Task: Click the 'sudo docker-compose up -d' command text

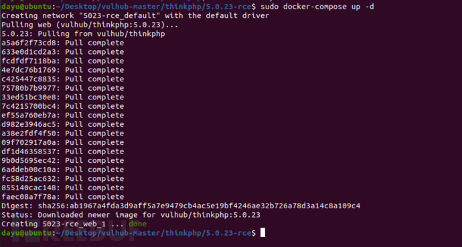Action: tap(317, 7)
